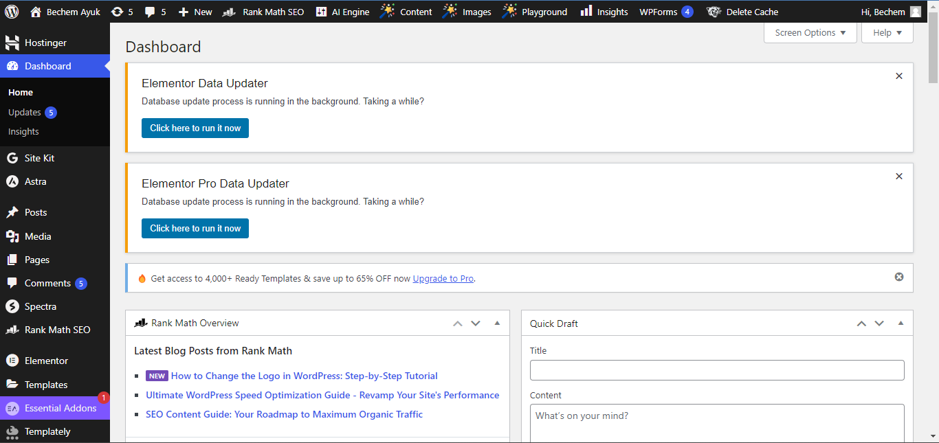Open Spectra in the sidebar
Image resolution: width=939 pixels, height=443 pixels.
point(55,306)
